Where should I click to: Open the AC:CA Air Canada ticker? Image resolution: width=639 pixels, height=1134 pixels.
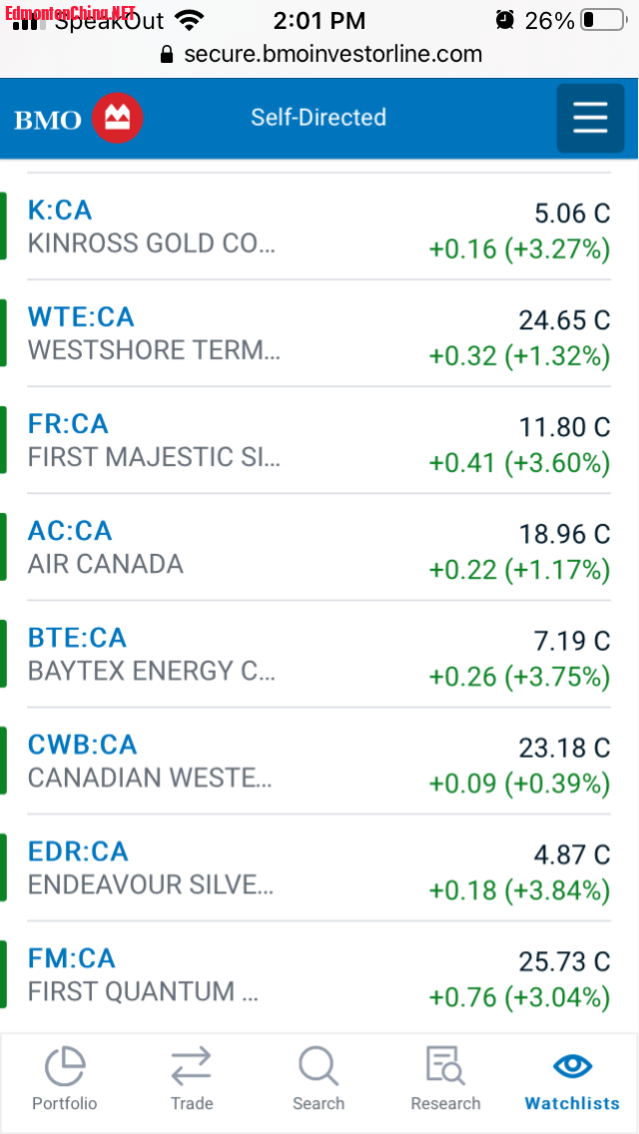70,531
